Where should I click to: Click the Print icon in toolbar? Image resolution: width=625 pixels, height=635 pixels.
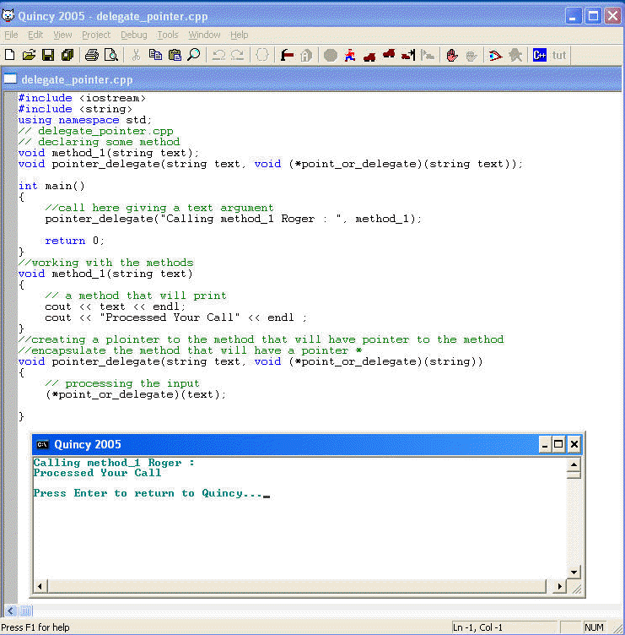[x=91, y=55]
